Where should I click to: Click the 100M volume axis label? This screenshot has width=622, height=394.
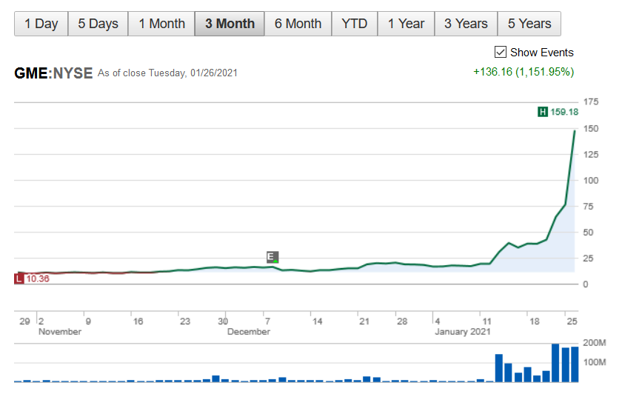point(594,362)
